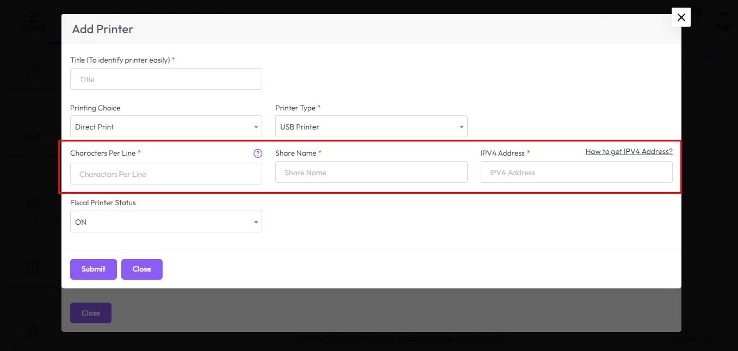The image size is (738, 351).
Task: Click the Warranty/Servicing sidebar icon in the background
Action: [33, 203]
